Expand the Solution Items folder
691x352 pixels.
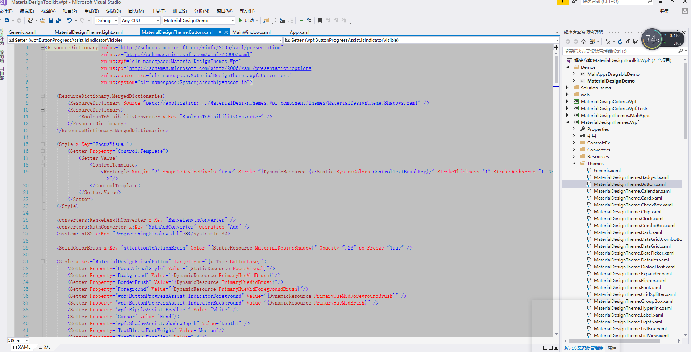click(567, 88)
